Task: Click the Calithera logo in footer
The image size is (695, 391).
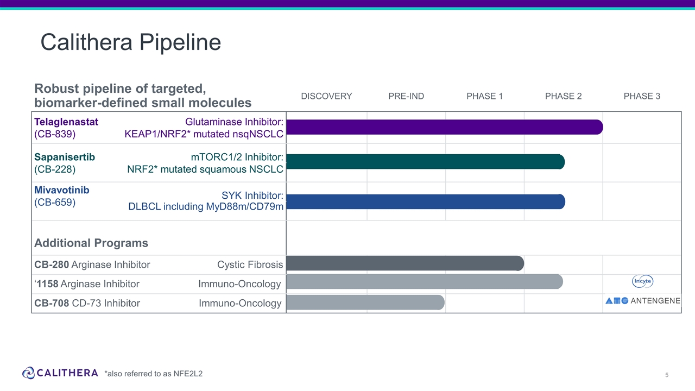Action: [x=60, y=373]
